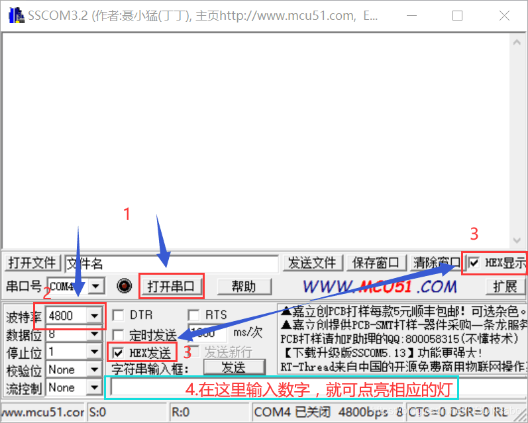
Task: Click the COM4 已关闭 status text
Action: click(292, 412)
